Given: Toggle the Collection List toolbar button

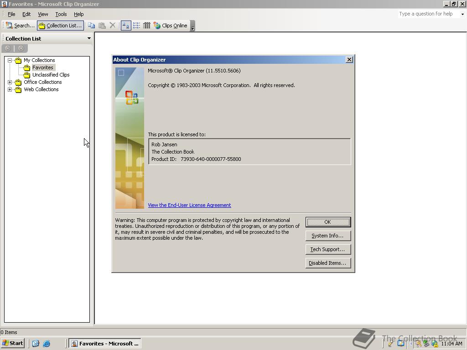Looking at the screenshot, I should [61, 26].
